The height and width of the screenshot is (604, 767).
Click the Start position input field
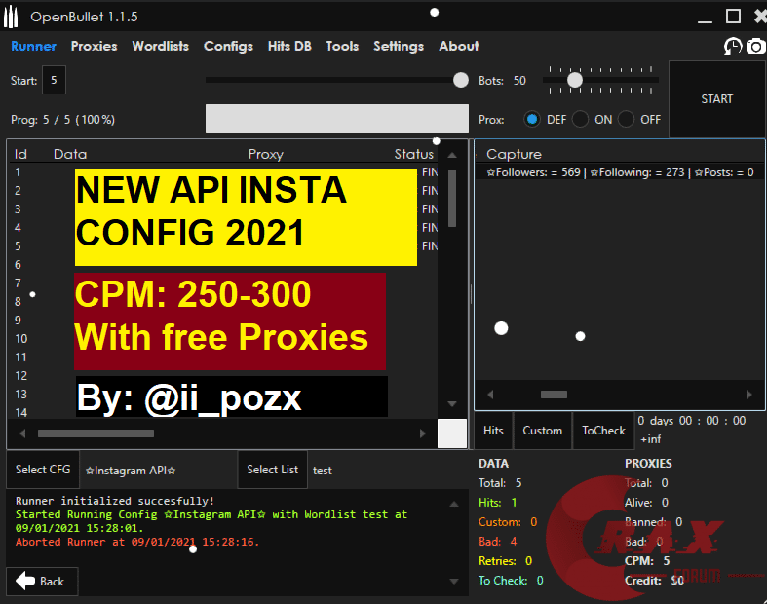[55, 80]
